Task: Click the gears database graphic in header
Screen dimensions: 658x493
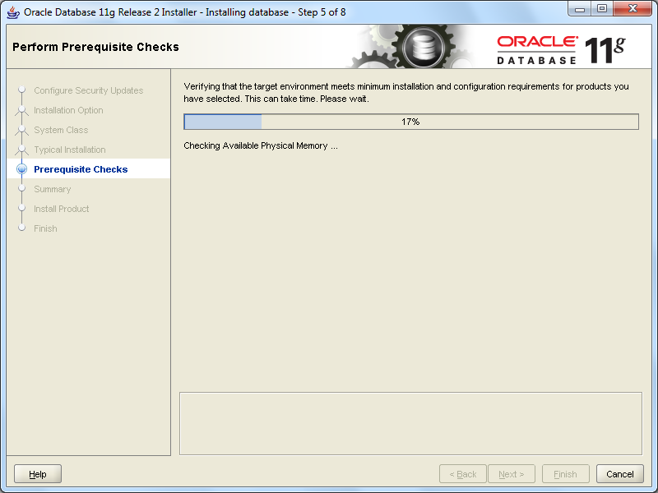Action: pyautogui.click(x=411, y=48)
